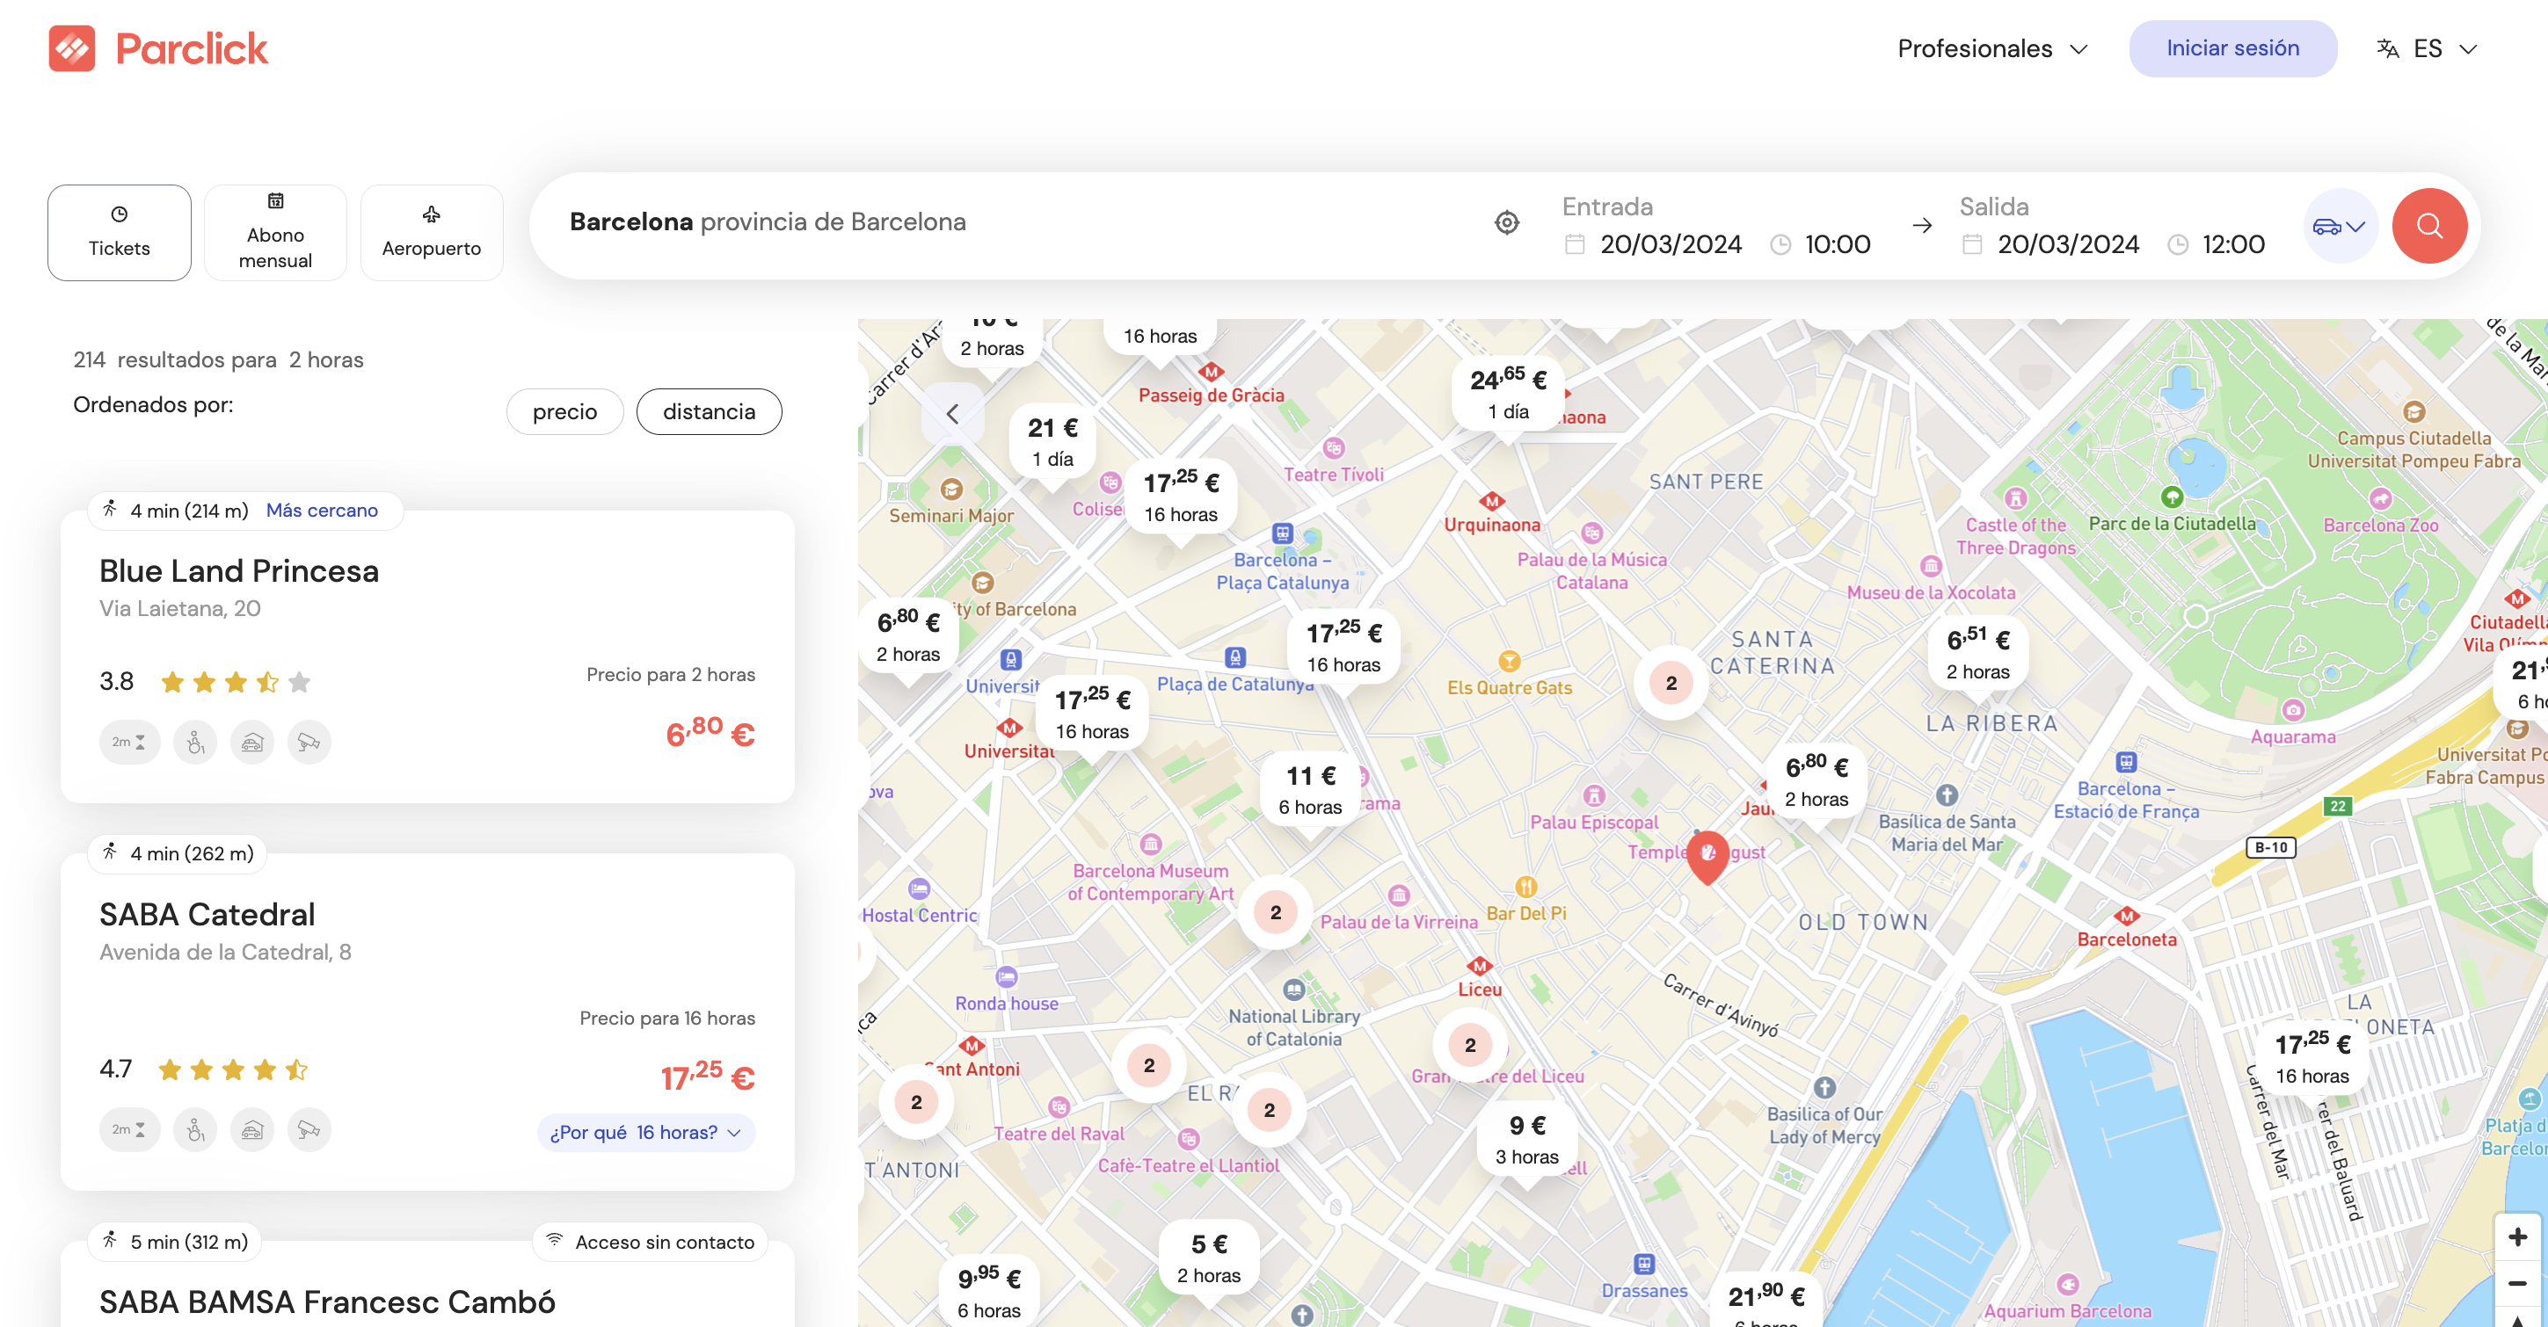Open SABA Catedral parking listing

(x=207, y=914)
